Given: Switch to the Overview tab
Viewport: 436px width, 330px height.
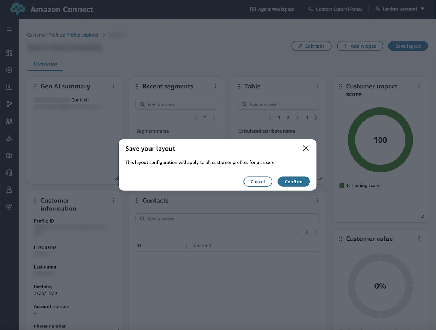Looking at the screenshot, I should [x=45, y=64].
